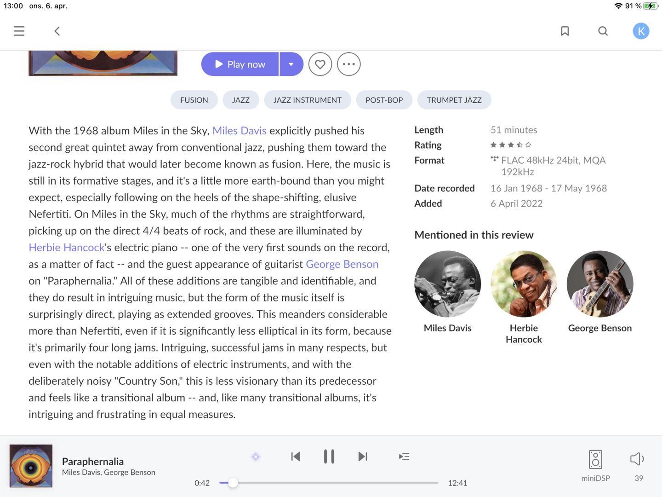Select the POST-BOP genre tag
Image resolution: width=662 pixels, height=497 pixels.
(384, 100)
